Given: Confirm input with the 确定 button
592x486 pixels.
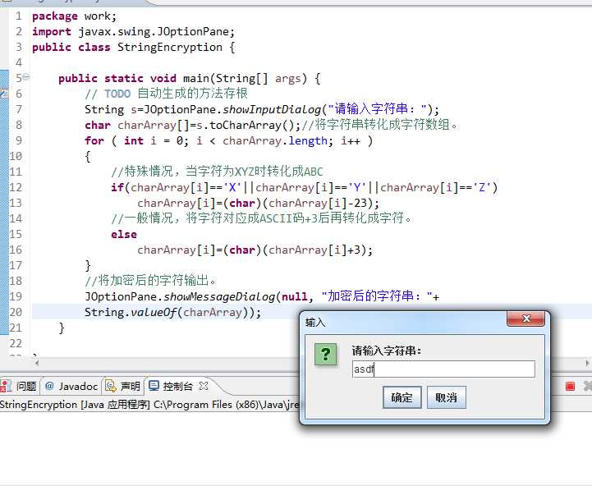Looking at the screenshot, I should (402, 397).
